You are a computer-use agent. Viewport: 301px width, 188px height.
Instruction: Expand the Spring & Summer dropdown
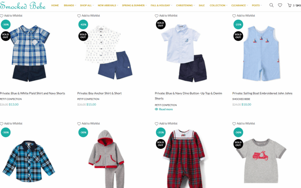click(x=134, y=5)
